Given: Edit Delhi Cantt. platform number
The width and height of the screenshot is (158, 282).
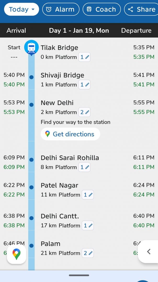Looking at the screenshot, I should click(88, 225).
